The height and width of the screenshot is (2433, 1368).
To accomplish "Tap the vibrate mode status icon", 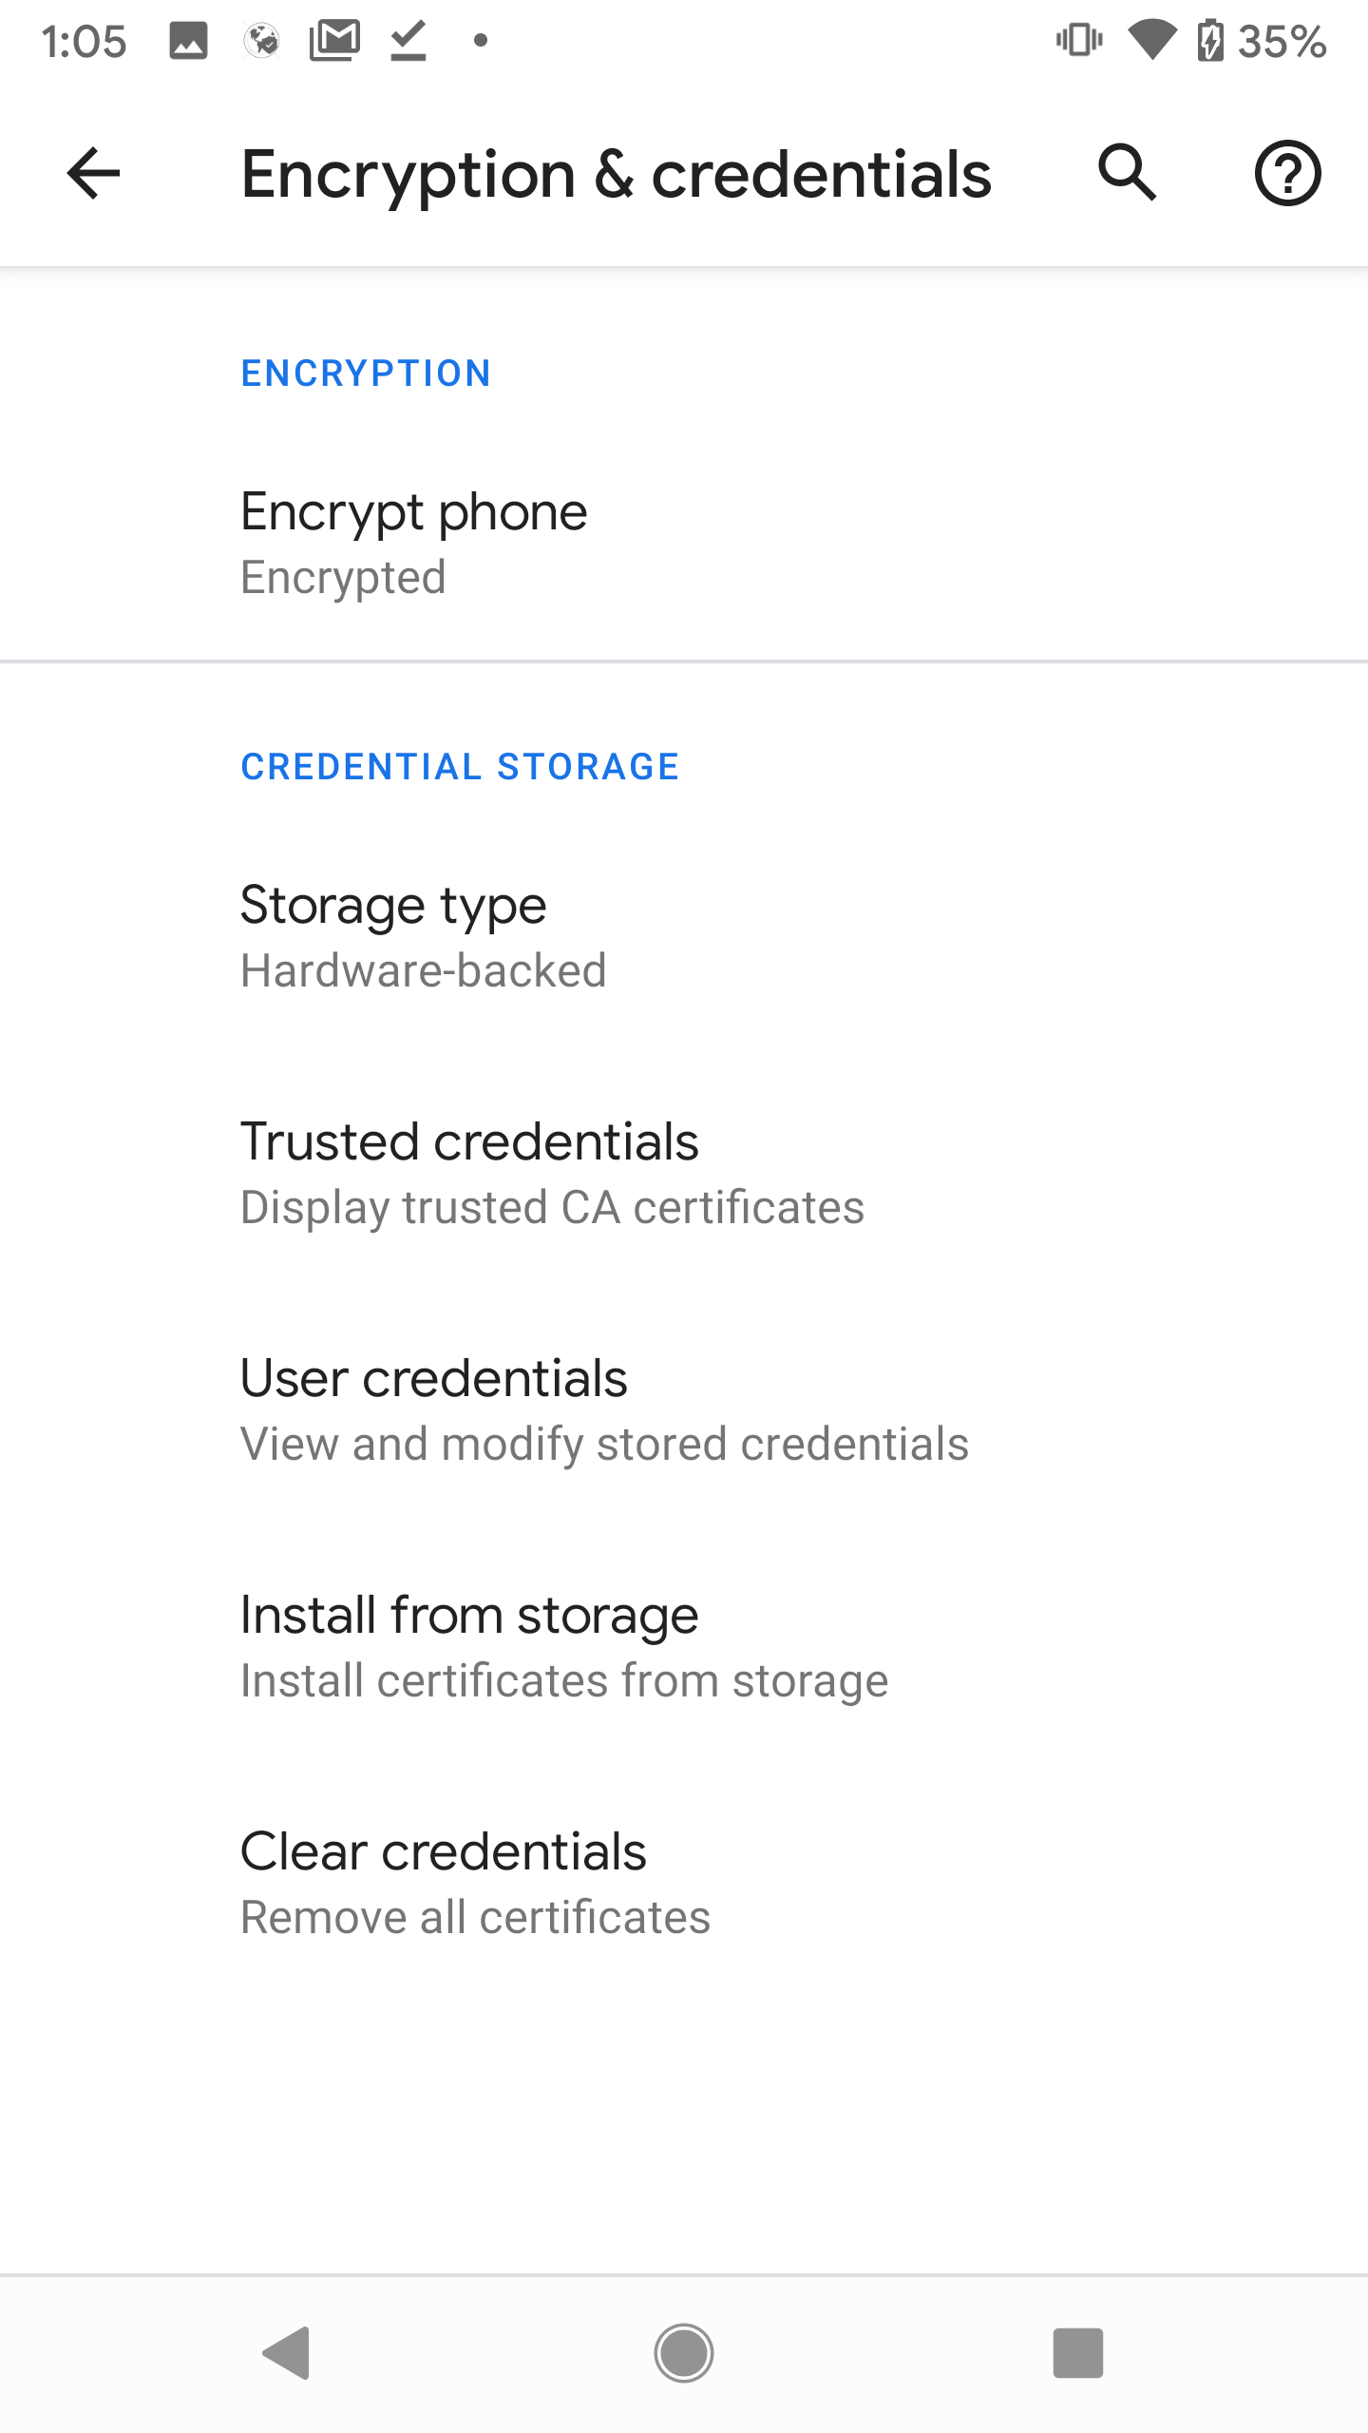I will coord(1079,41).
